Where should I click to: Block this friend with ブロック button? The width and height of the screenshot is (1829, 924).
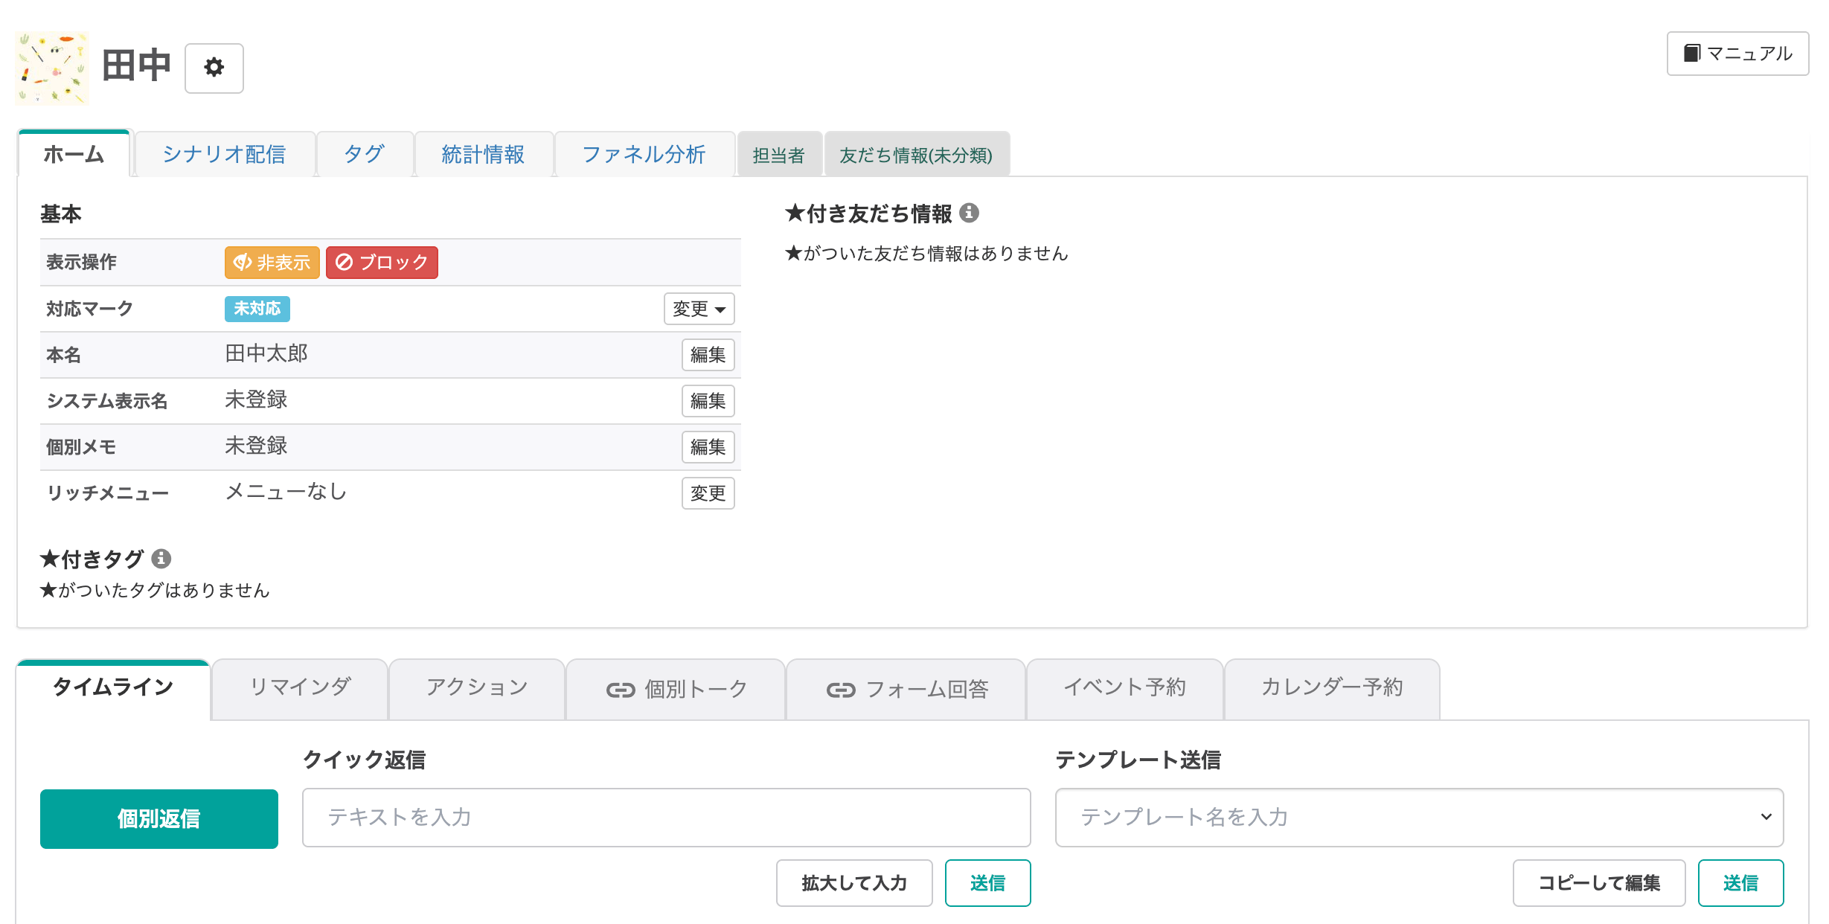tap(382, 263)
